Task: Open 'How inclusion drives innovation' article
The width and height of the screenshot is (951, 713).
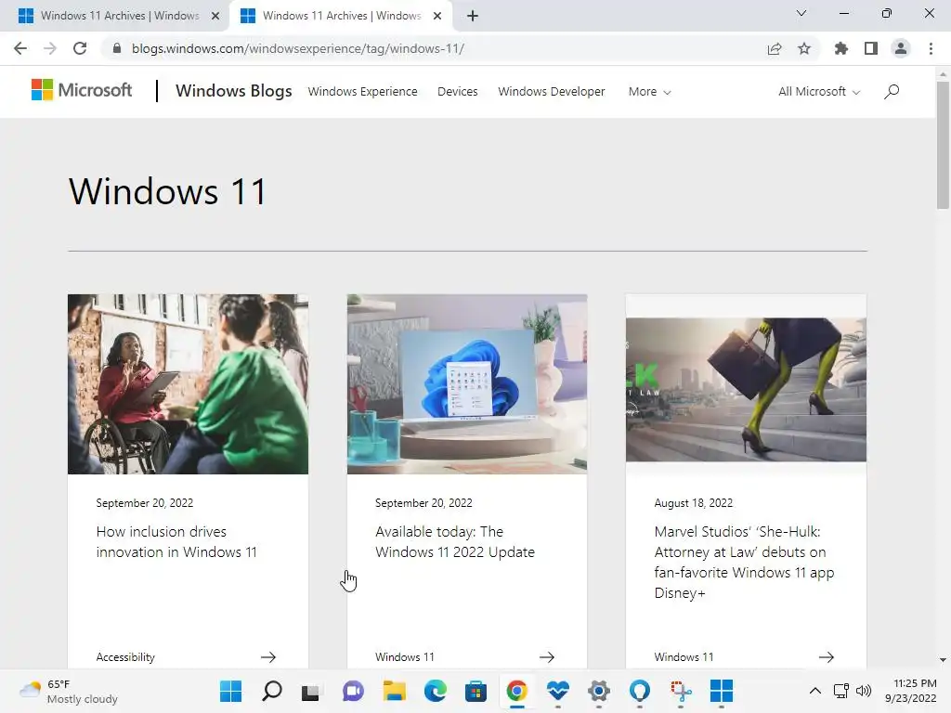Action: [176, 541]
